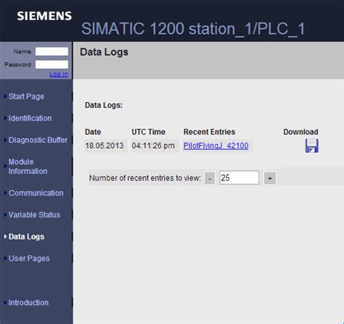The height and width of the screenshot is (324, 344).
Task: Click the recent entries number field
Action: [x=239, y=178]
